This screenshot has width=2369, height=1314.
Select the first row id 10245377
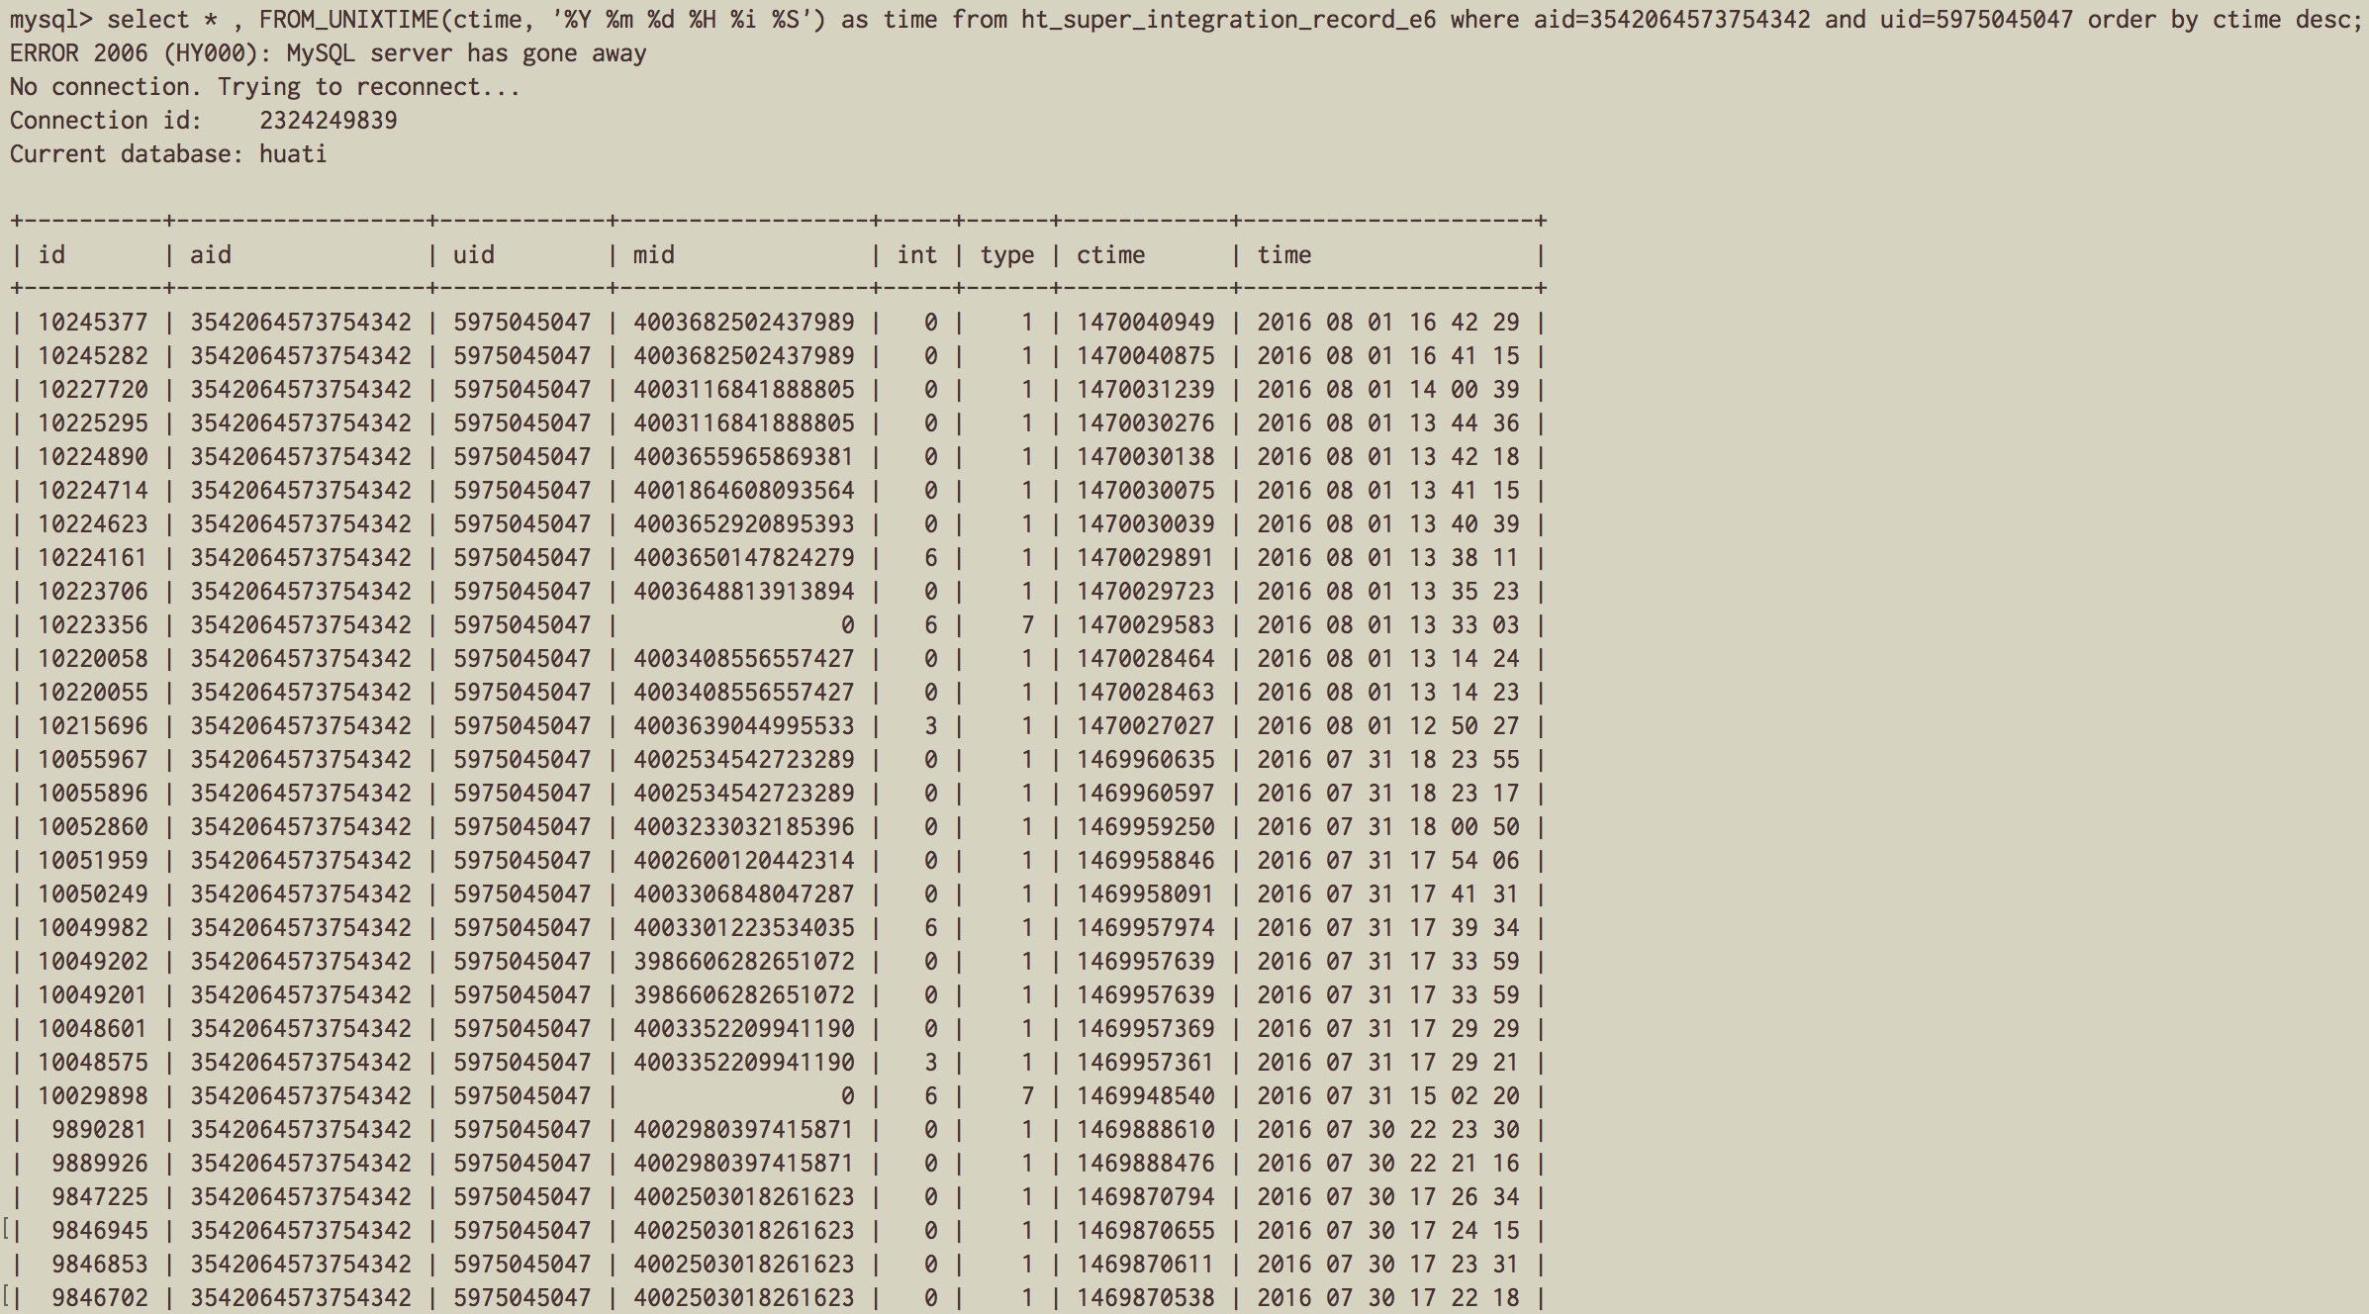[92, 322]
